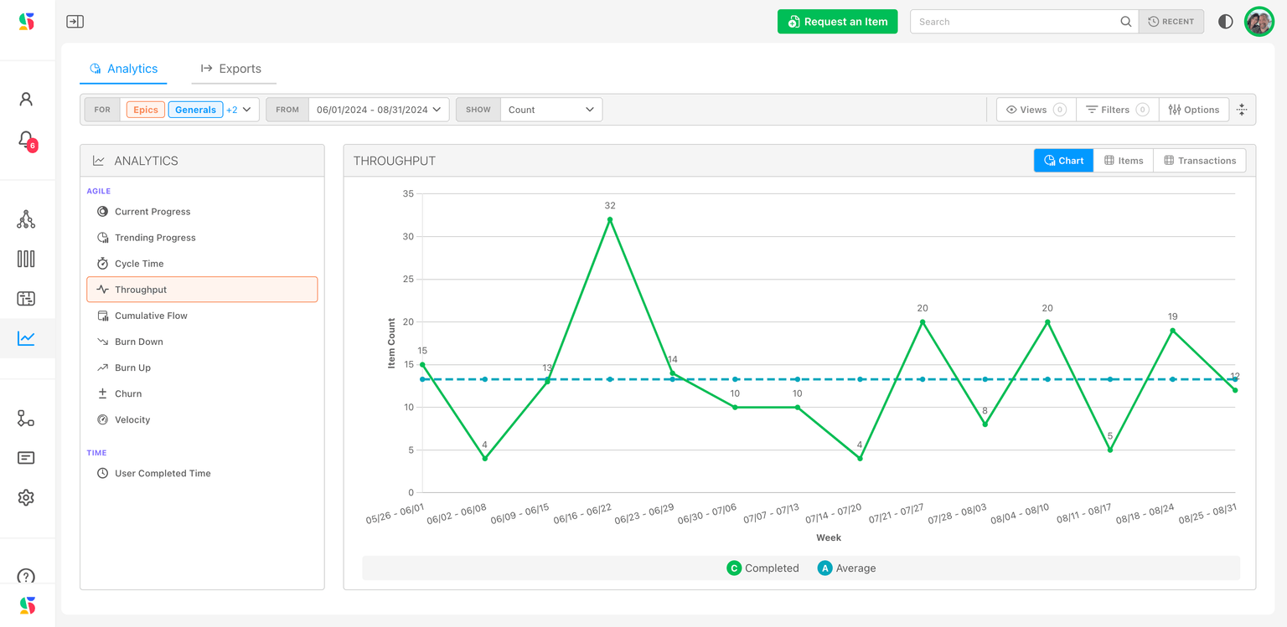Click the user profile sidebar icon

click(x=26, y=100)
